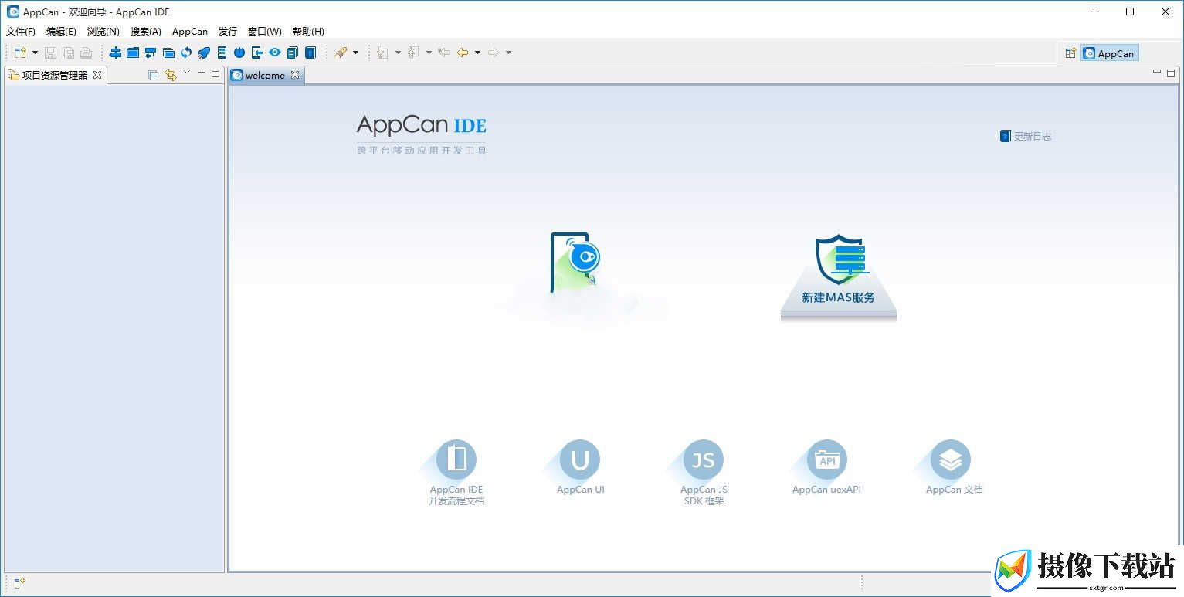Image resolution: width=1184 pixels, height=597 pixels.
Task: Click the blue circular sync arrows icon
Action: click(186, 53)
